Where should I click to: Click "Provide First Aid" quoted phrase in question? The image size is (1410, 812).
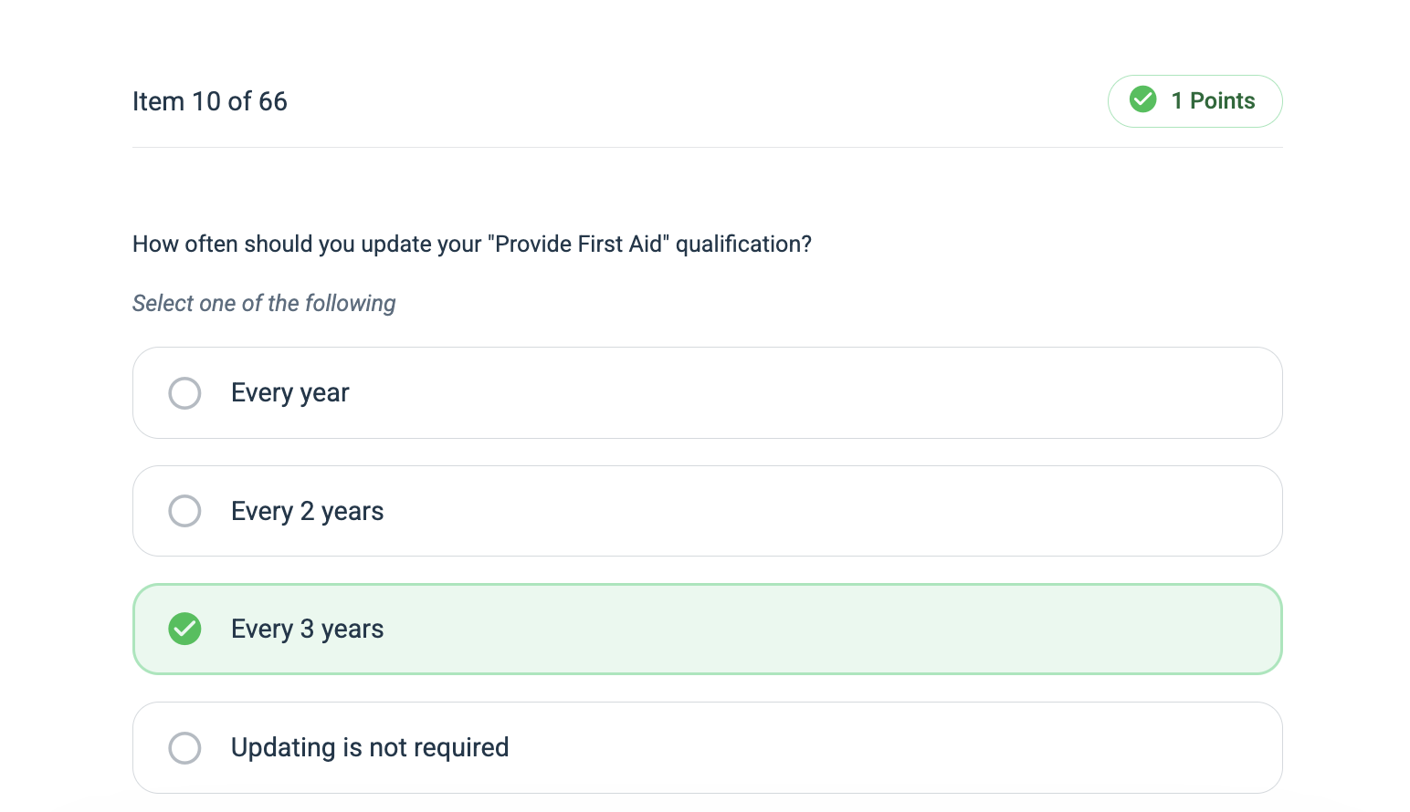[579, 244]
